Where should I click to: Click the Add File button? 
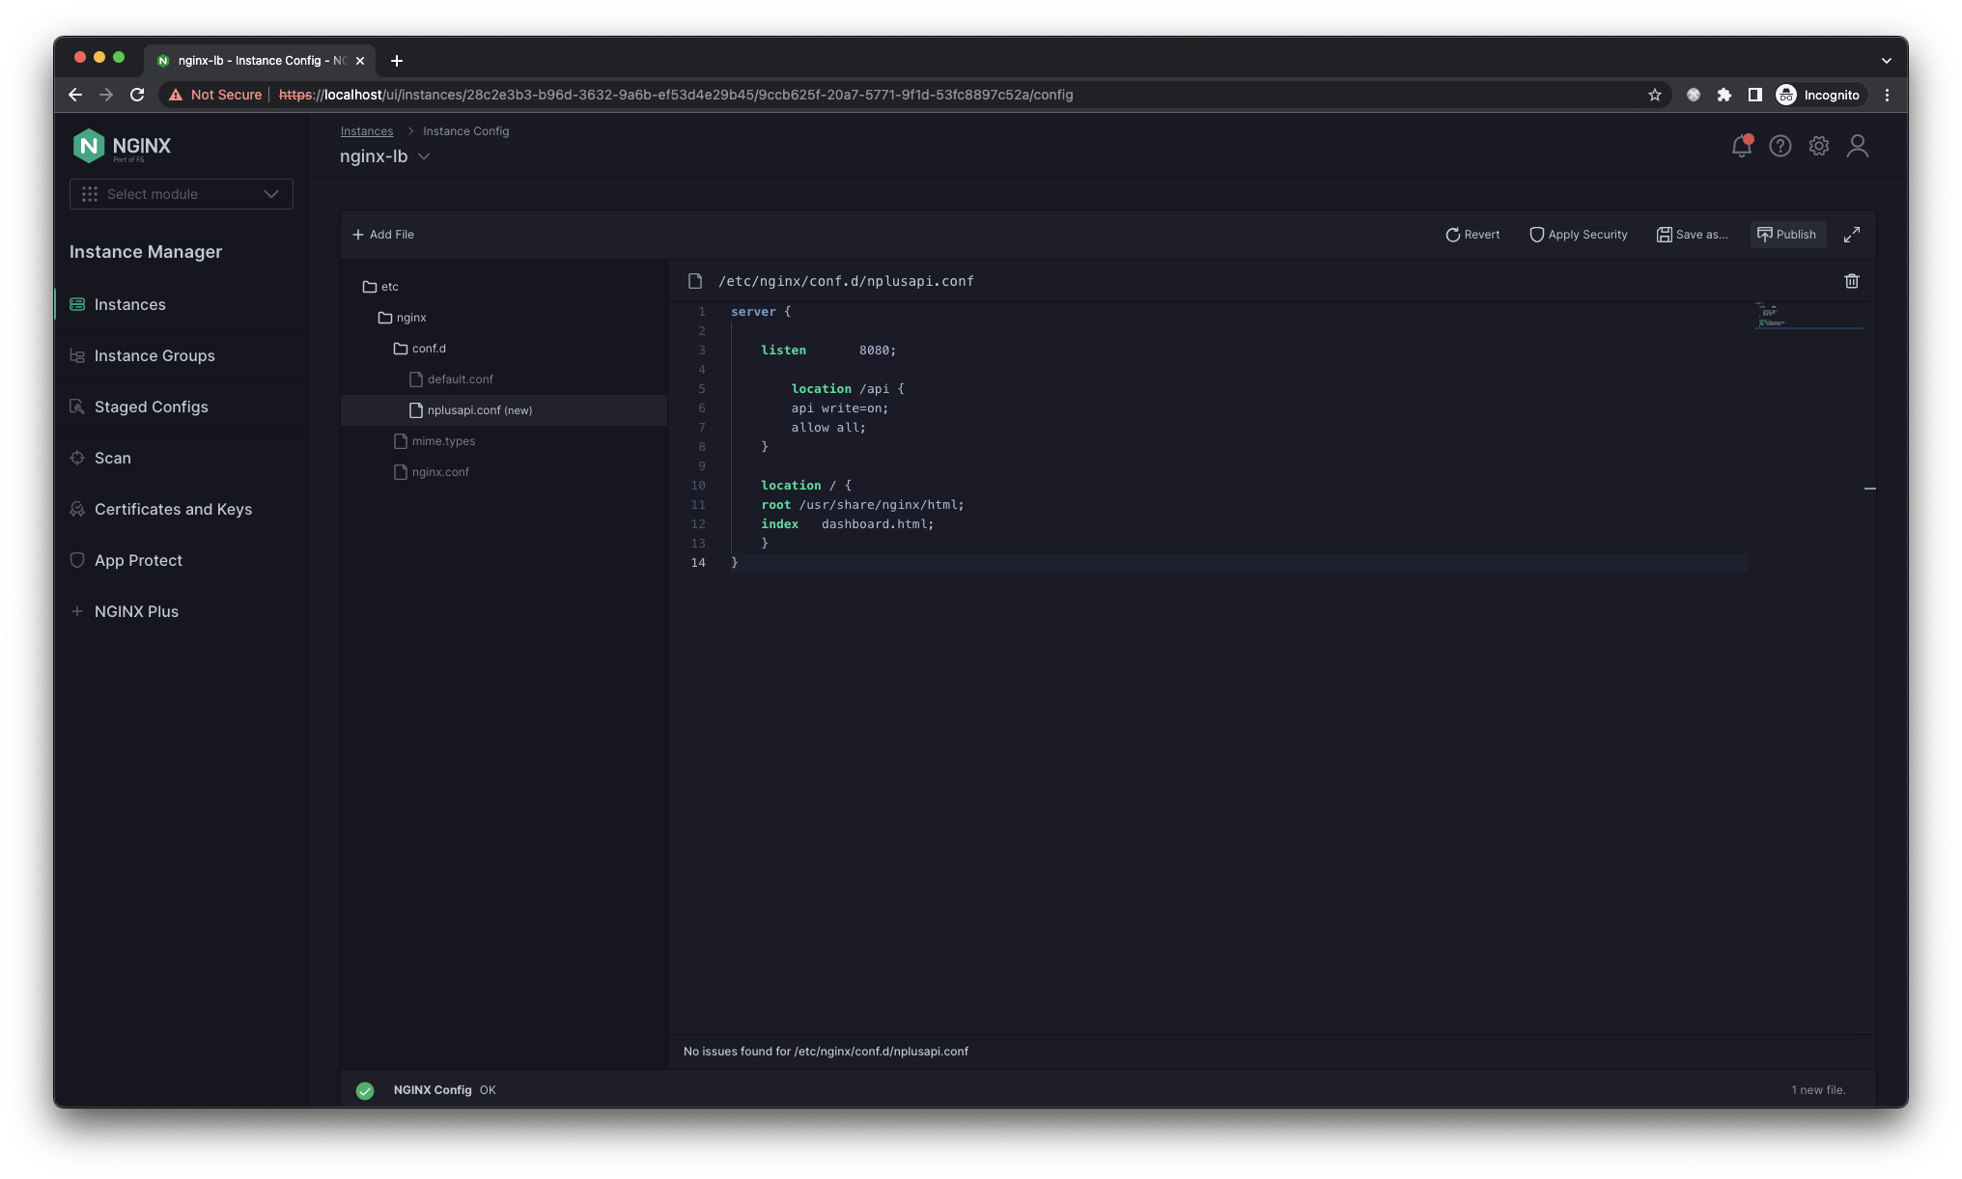(x=383, y=235)
